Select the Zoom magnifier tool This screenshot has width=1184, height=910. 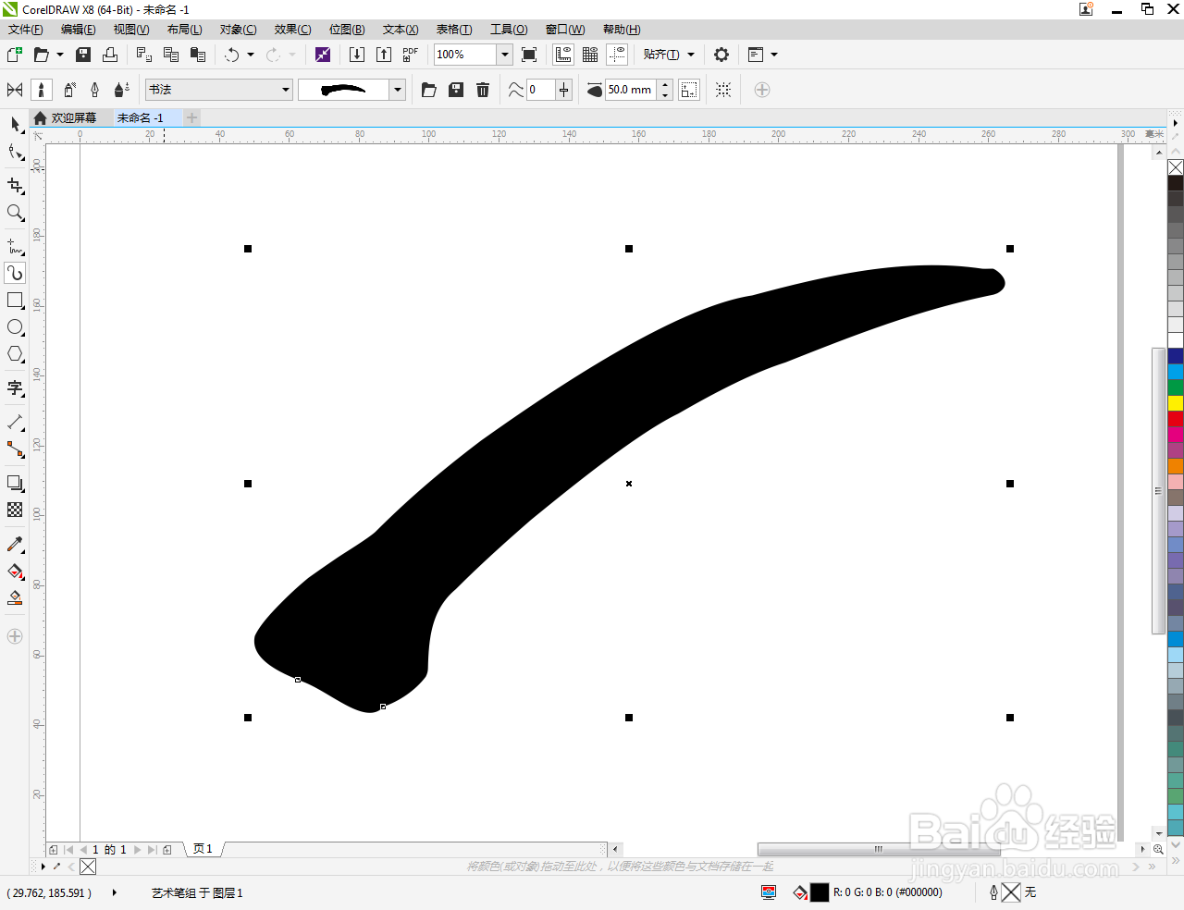coord(15,213)
